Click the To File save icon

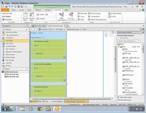point(110,17)
